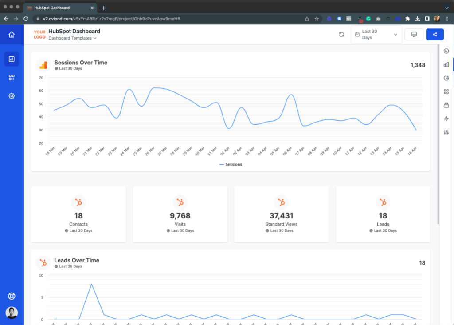This screenshot has height=325, width=454.
Task: Bookmark page with star icon
Action: pos(317,19)
